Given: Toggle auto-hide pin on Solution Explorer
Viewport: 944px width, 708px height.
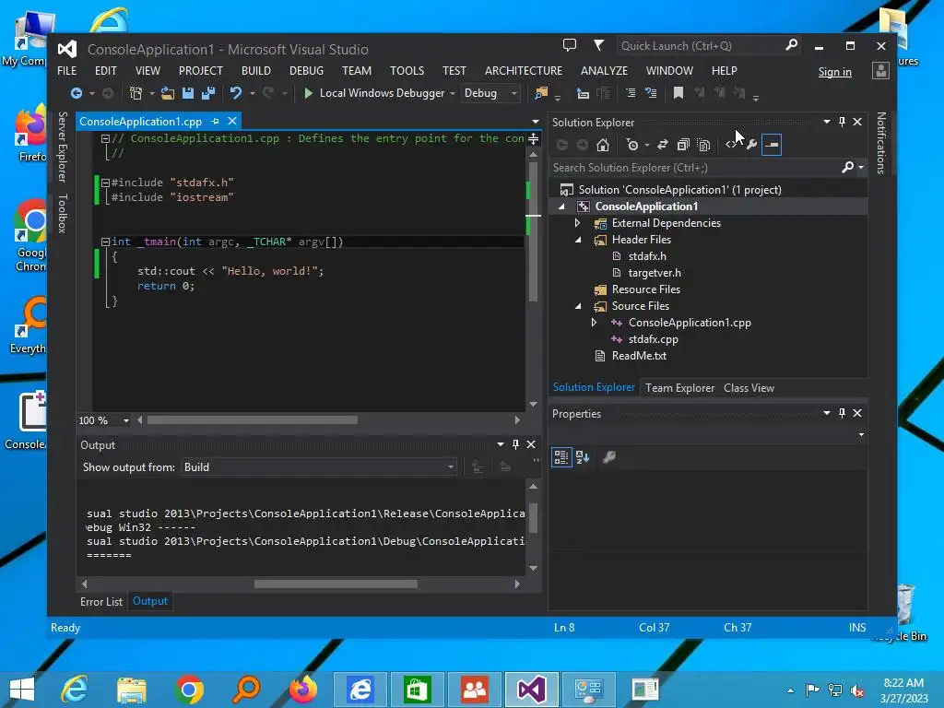Looking at the screenshot, I should [x=842, y=122].
